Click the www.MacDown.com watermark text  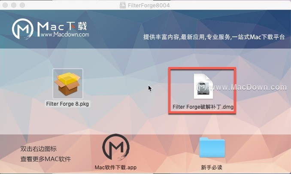point(249,87)
